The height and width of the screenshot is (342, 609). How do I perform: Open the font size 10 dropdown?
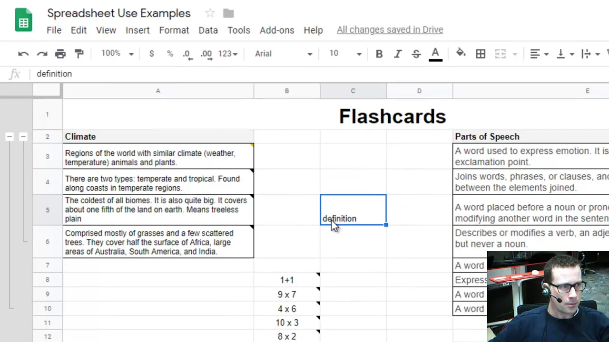(345, 54)
